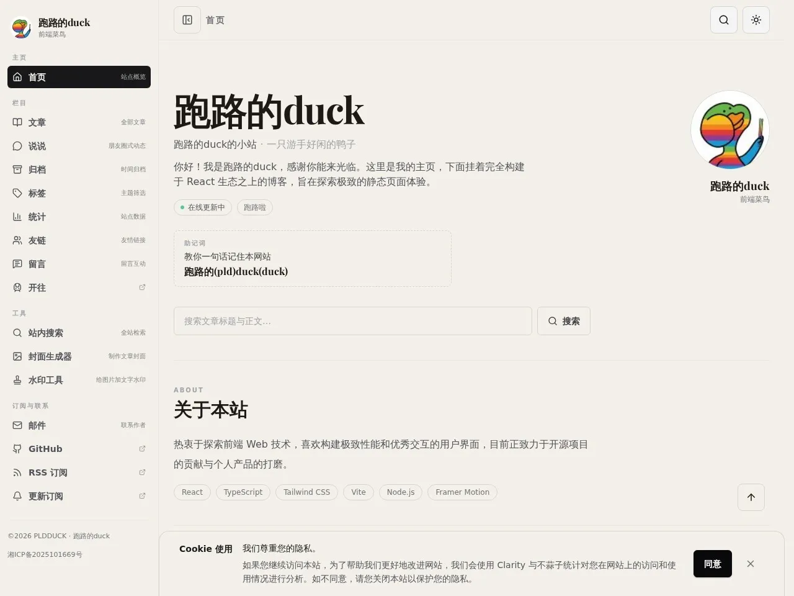Open the search magnifier in the header
Screen dimensions: 794x596
(x=724, y=20)
